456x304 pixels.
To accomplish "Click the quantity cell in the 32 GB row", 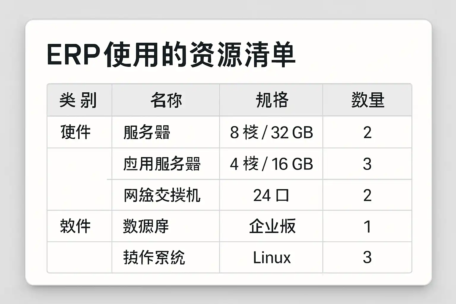I will coord(367,132).
